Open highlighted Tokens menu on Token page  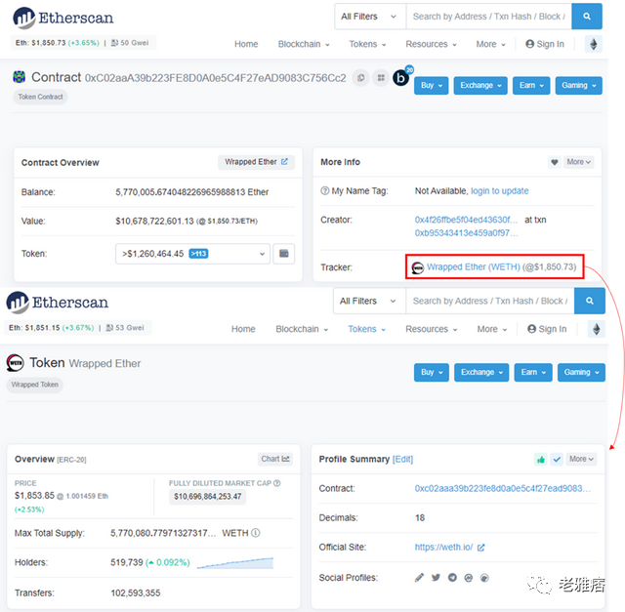coord(367,329)
